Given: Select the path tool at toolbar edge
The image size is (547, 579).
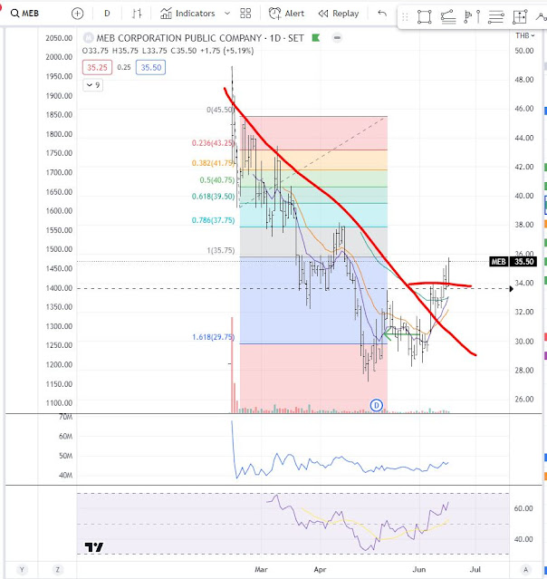Looking at the screenshot, I should 541,17.
